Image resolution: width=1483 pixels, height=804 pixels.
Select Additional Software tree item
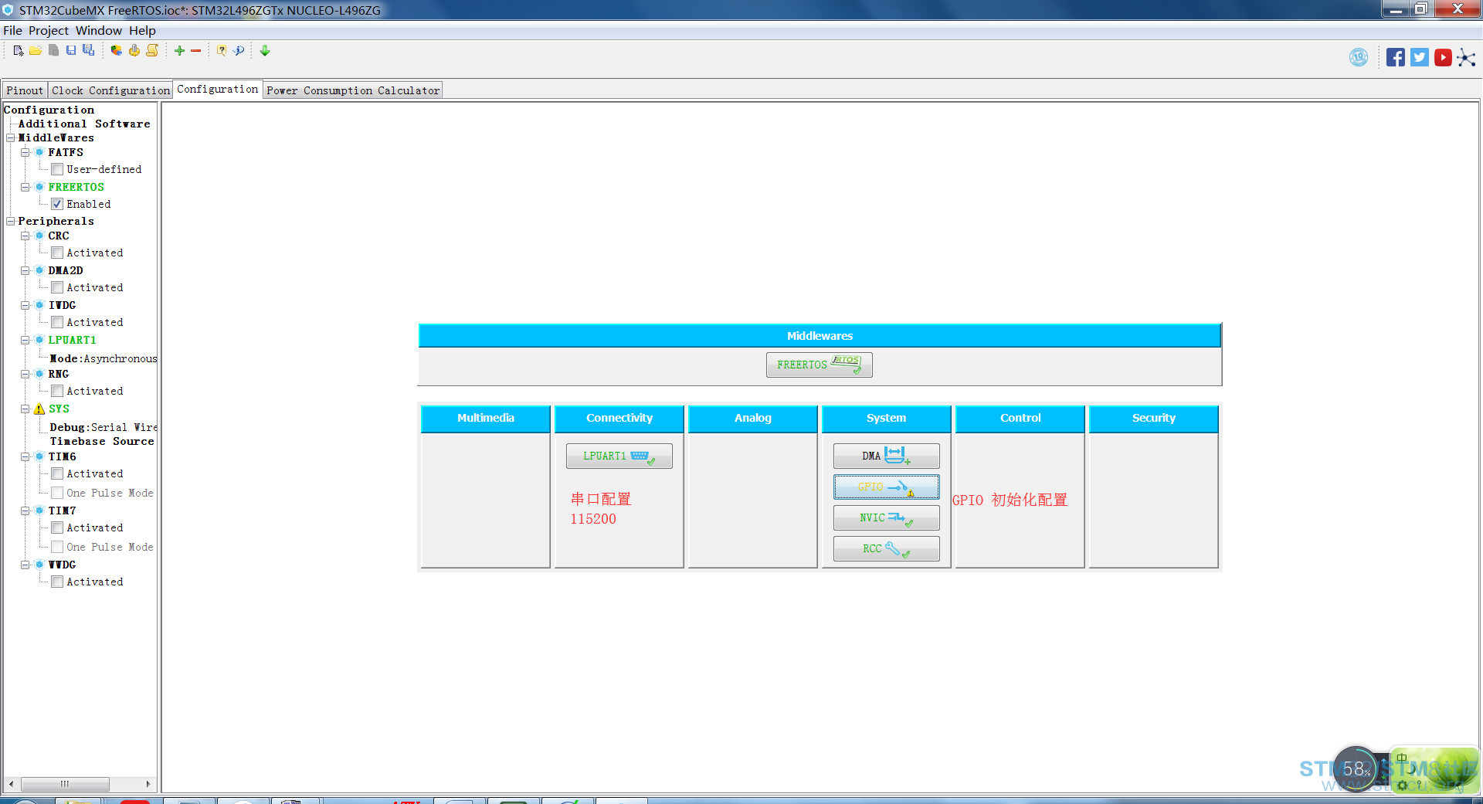pyautogui.click(x=84, y=124)
